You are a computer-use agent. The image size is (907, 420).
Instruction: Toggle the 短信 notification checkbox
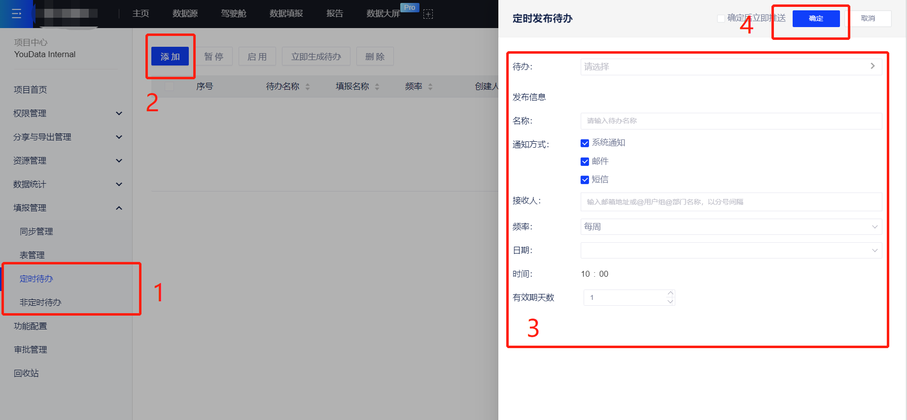[585, 180]
